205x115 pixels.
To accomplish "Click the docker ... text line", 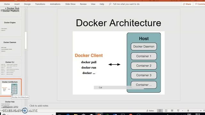I will 89,73.
